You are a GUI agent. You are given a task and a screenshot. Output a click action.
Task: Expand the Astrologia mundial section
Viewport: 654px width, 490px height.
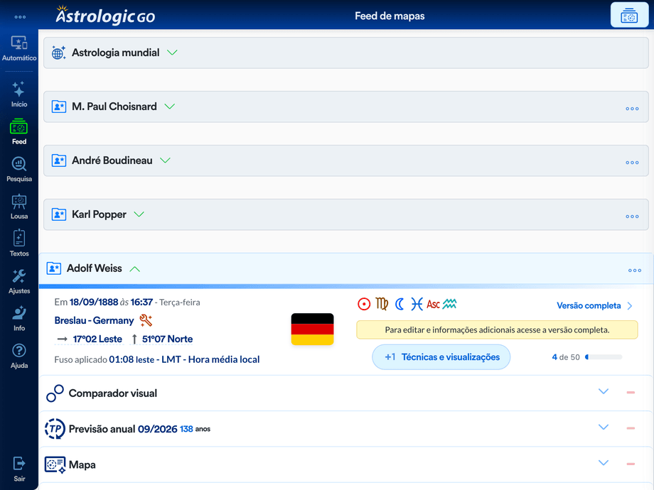pos(172,53)
